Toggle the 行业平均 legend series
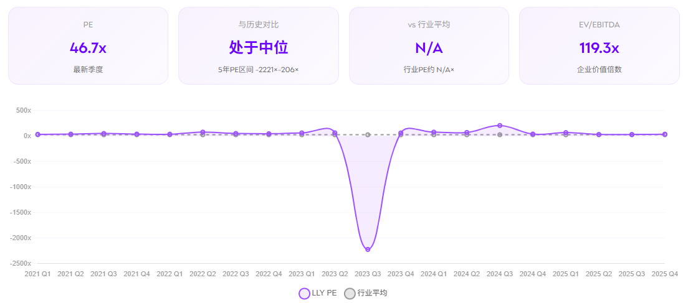Viewport: 683px width, 303px height. pos(372,293)
